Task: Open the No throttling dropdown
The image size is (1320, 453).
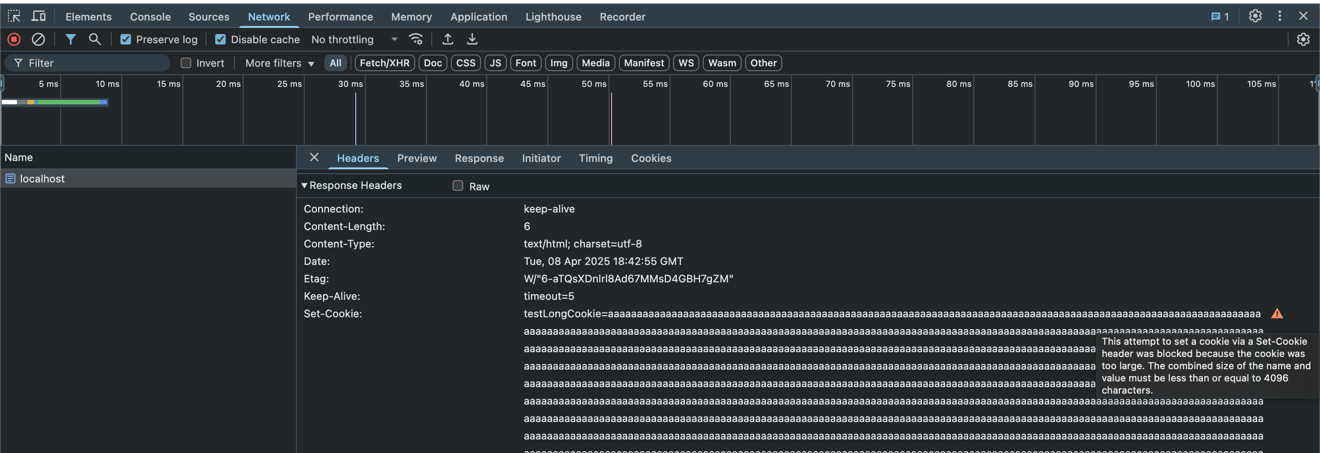Action: [354, 39]
